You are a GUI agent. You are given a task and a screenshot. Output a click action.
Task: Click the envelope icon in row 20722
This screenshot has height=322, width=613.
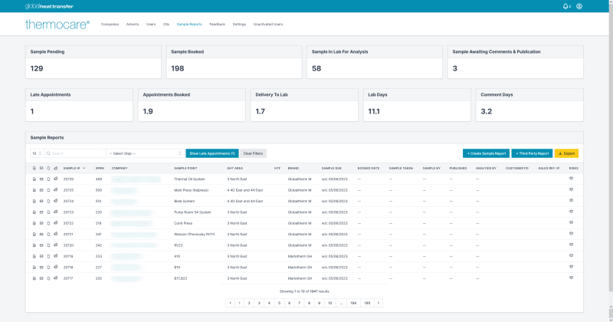tap(41, 223)
